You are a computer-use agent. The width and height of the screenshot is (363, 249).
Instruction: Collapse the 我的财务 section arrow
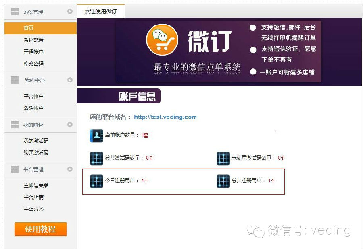point(70,125)
